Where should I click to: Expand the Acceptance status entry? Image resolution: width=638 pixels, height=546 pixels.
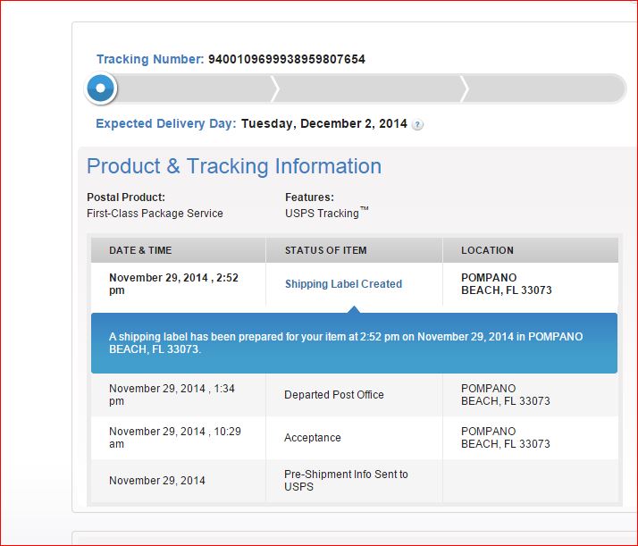click(x=313, y=438)
